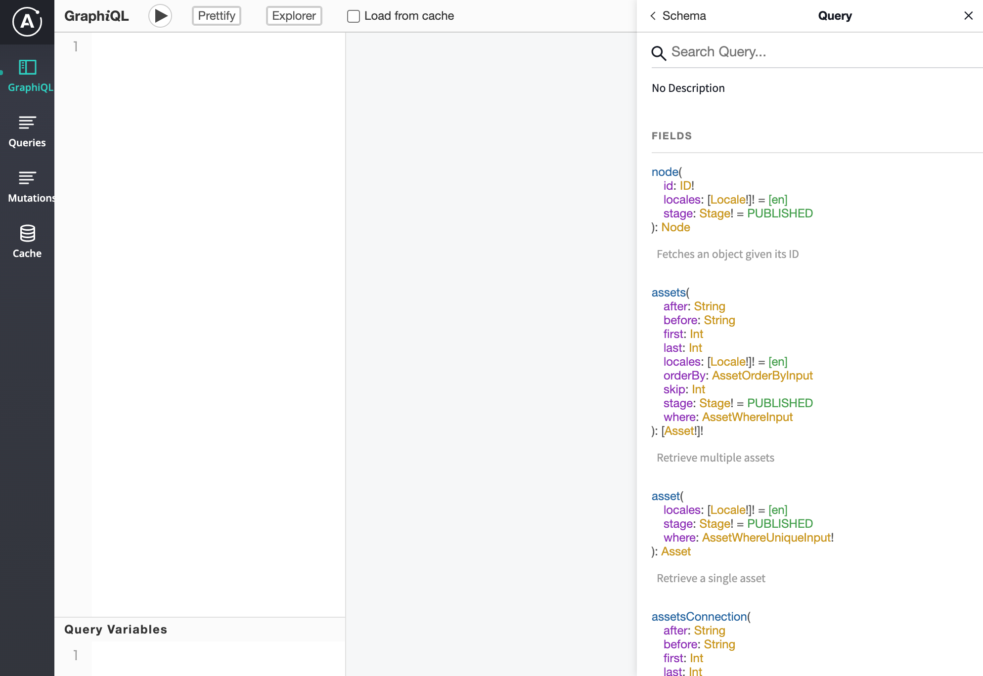This screenshot has height=676, width=983.
Task: Click the search magnifier icon
Action: coord(659,52)
